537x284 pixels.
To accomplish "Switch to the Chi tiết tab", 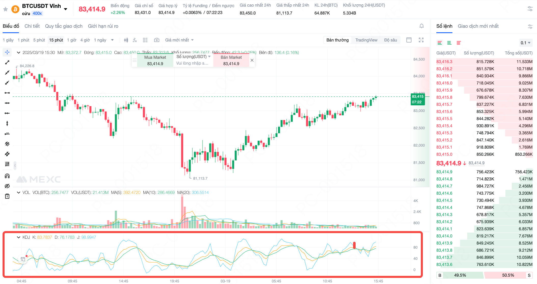I will point(32,26).
